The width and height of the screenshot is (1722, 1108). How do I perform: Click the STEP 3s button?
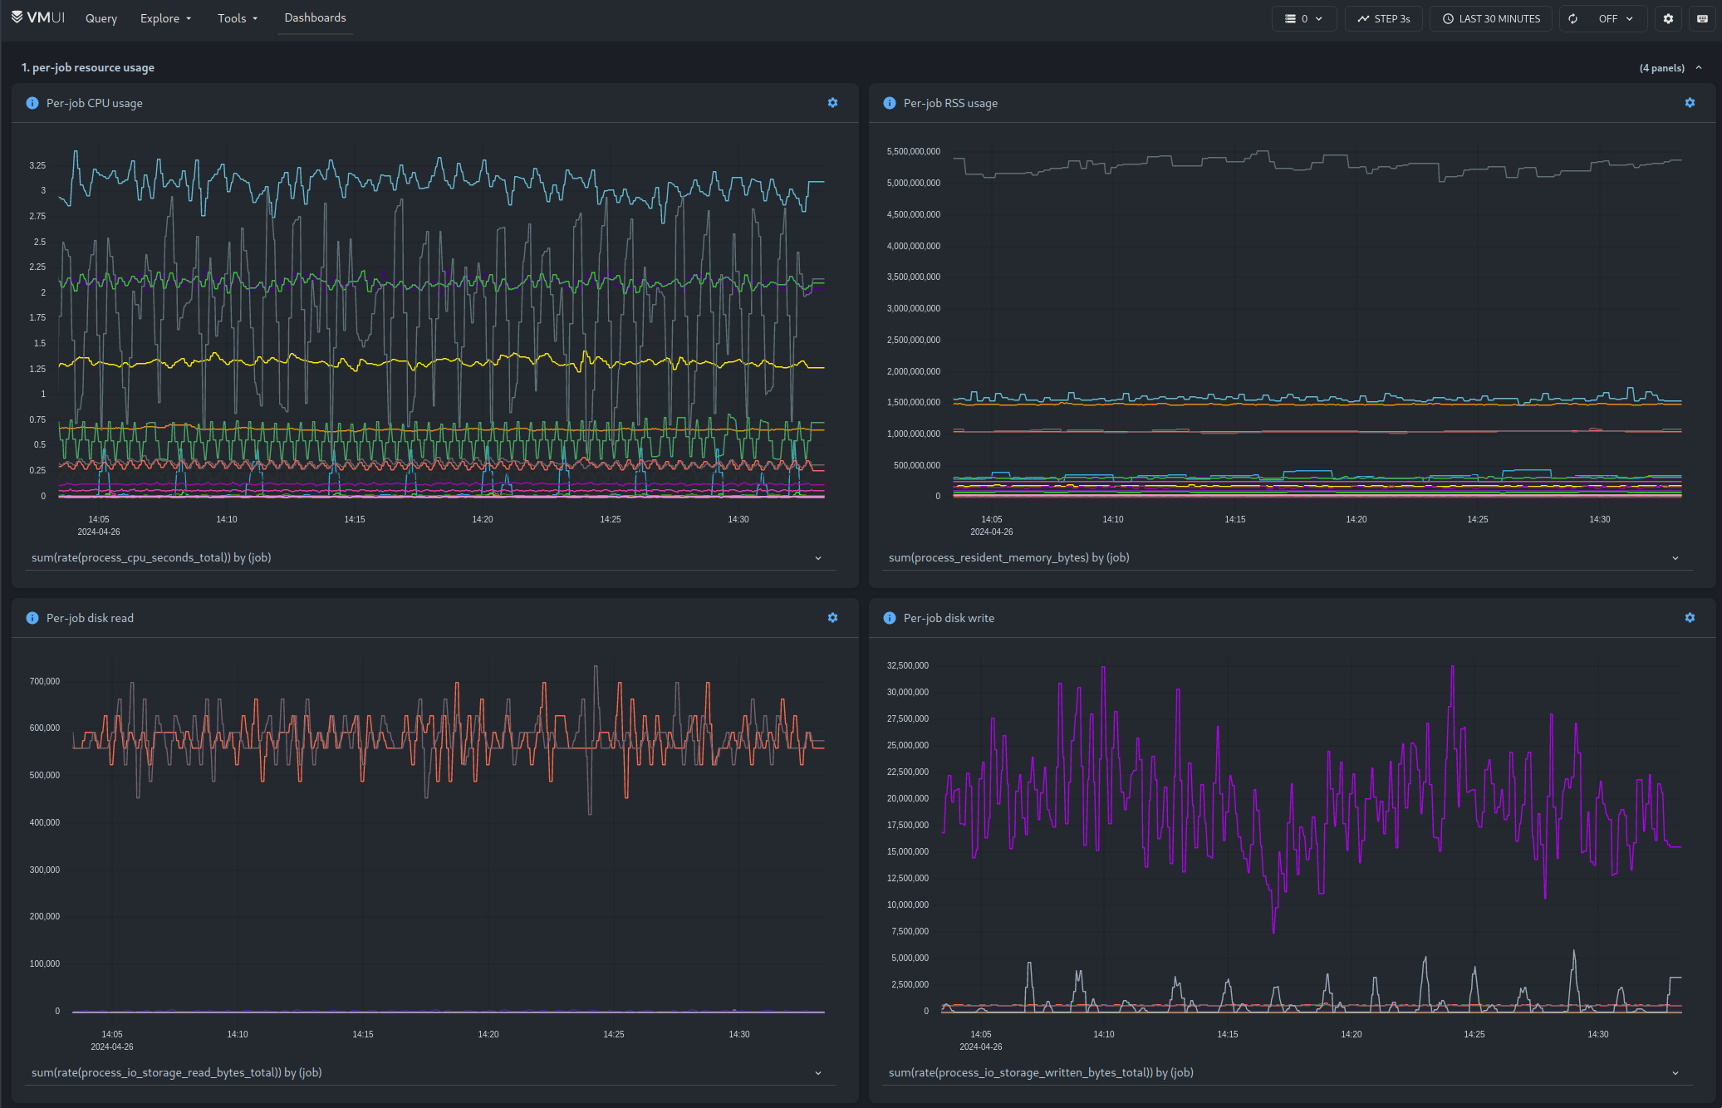pyautogui.click(x=1384, y=18)
